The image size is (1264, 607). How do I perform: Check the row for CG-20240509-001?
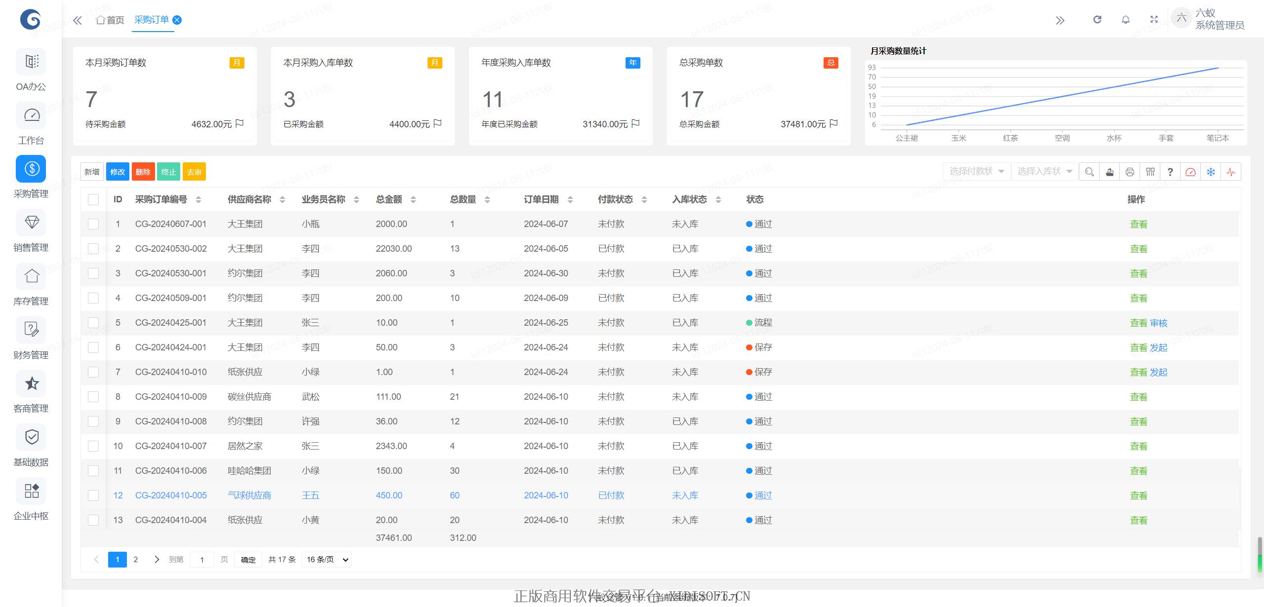[93, 298]
